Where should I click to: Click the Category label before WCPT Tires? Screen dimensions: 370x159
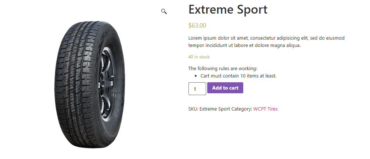pyautogui.click(x=241, y=109)
